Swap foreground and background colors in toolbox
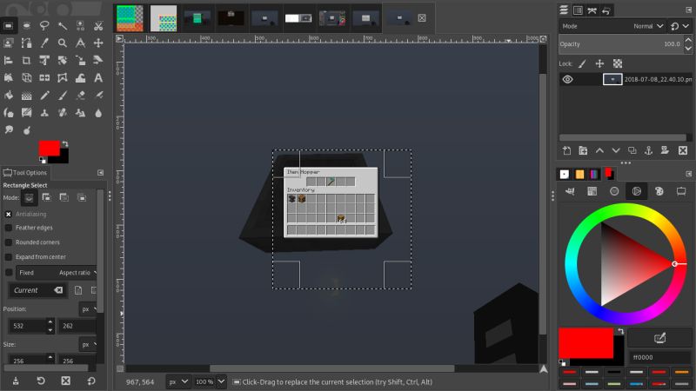The width and height of the screenshot is (696, 391). click(65, 143)
